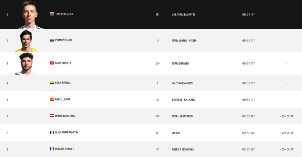Open the Tadej Pogacar rider link

pos(64,14)
